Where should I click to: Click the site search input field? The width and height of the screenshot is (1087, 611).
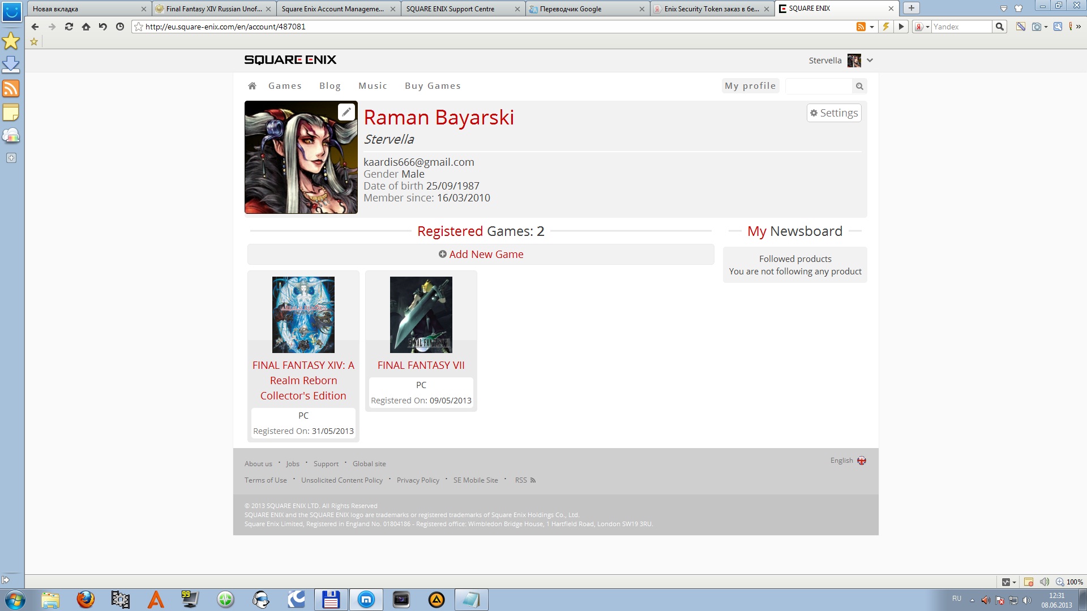tap(819, 86)
